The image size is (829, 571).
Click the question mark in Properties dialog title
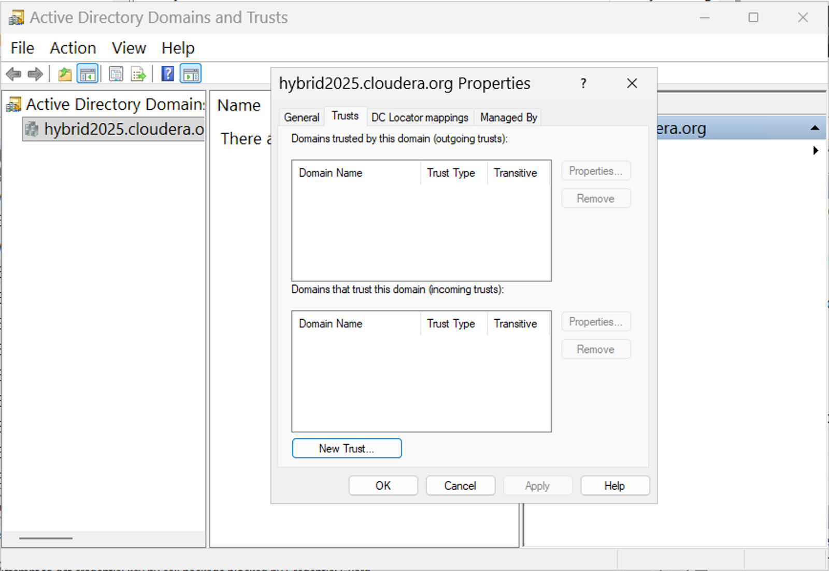[x=583, y=83]
